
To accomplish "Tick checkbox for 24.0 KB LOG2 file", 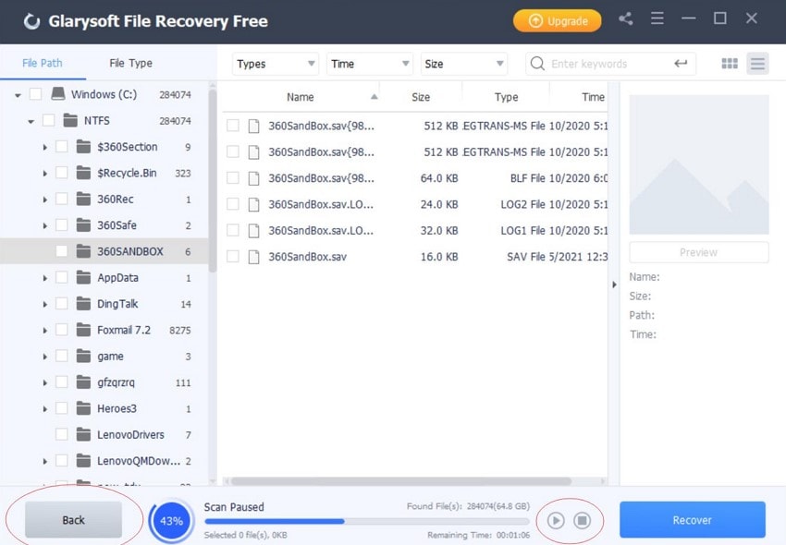I will (x=233, y=204).
